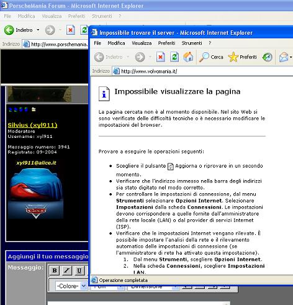Click 'Aggiungi il tuo messaggio' header

48,257
